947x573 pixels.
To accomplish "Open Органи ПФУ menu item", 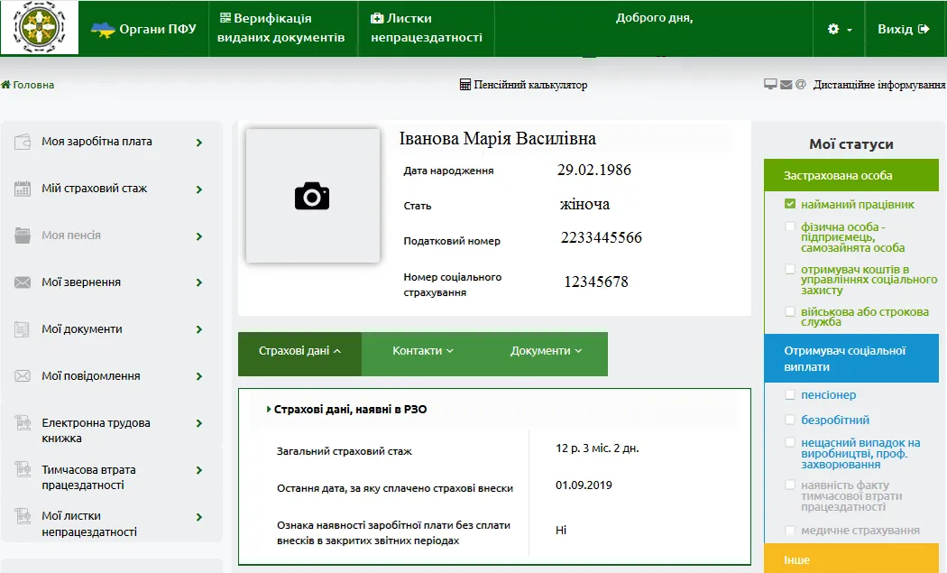I will tap(143, 29).
